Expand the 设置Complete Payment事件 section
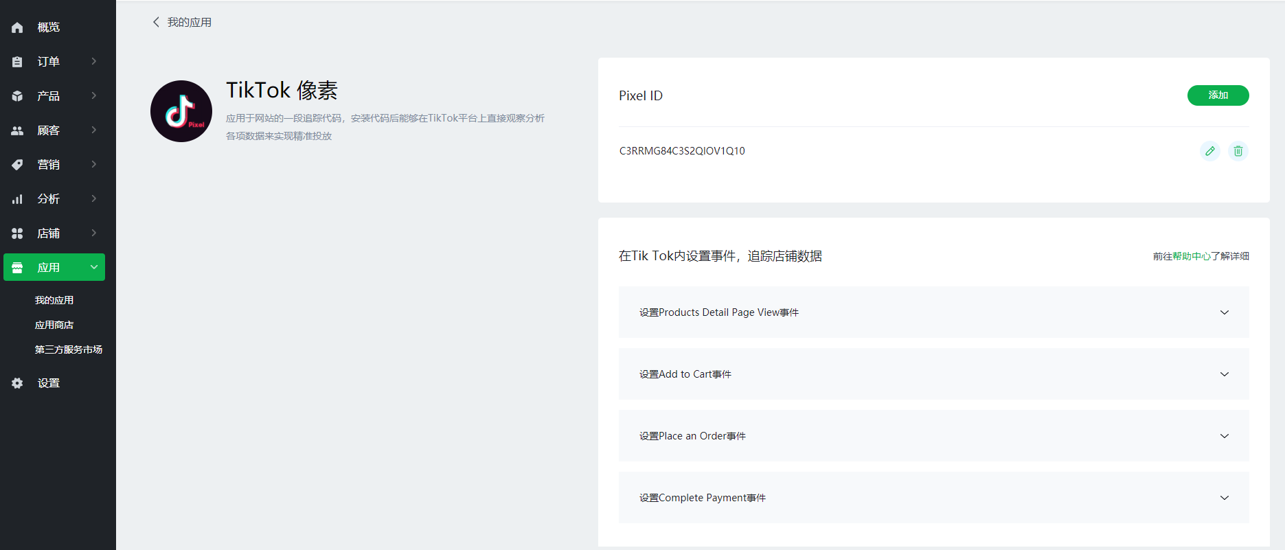 tap(1224, 498)
